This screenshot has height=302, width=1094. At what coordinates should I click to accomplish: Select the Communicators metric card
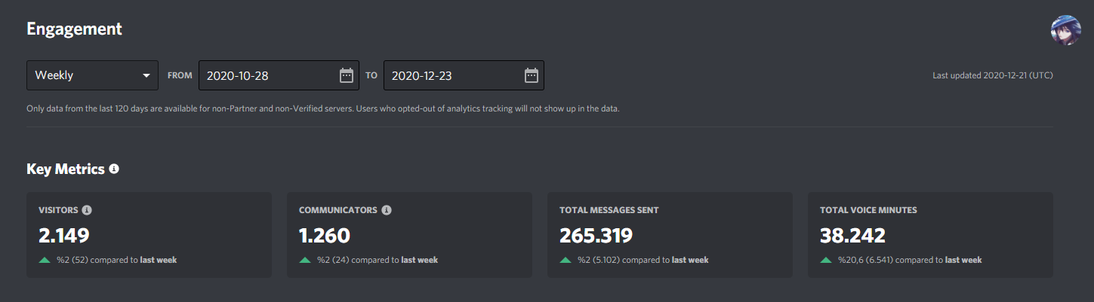(409, 235)
